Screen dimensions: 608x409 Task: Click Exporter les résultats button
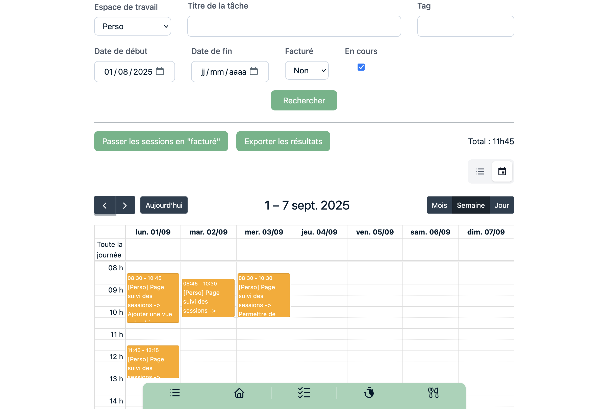coord(283,141)
